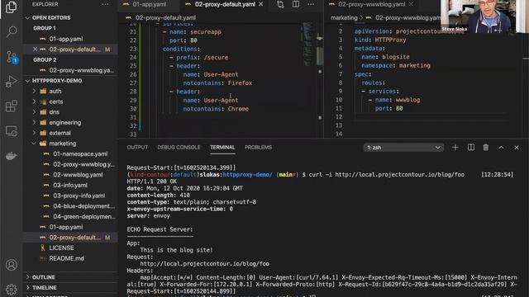Collapse the HTTPPROXY-DEMO folder section
Viewport: 529px width, 297px height.
[27, 81]
